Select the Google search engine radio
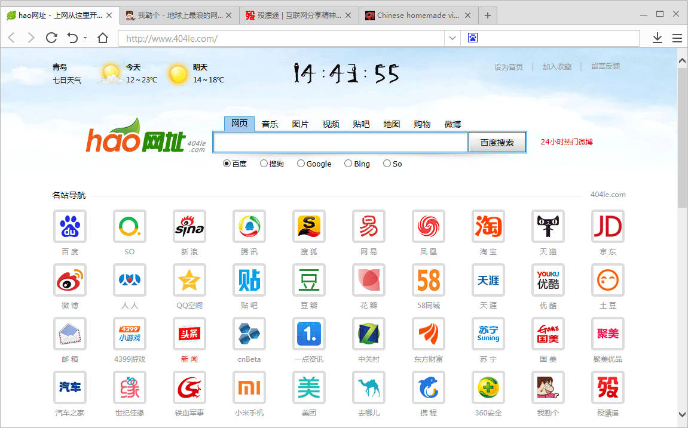Screen dimensions: 688x428 (x=301, y=164)
